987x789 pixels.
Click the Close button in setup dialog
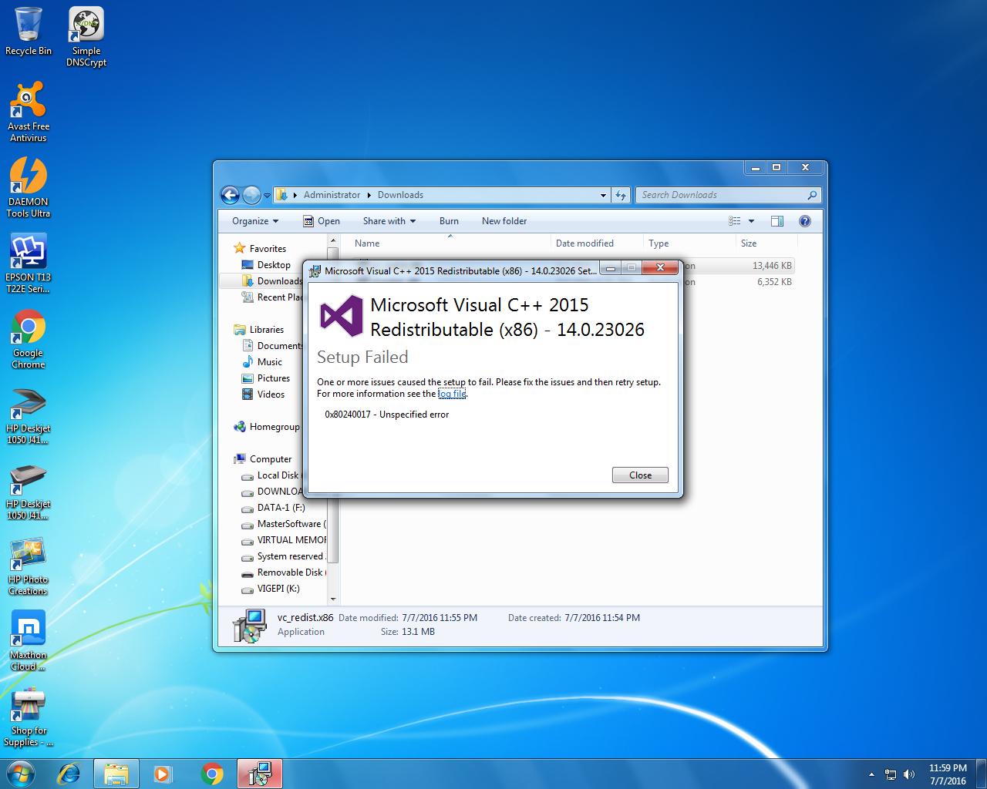(x=640, y=475)
